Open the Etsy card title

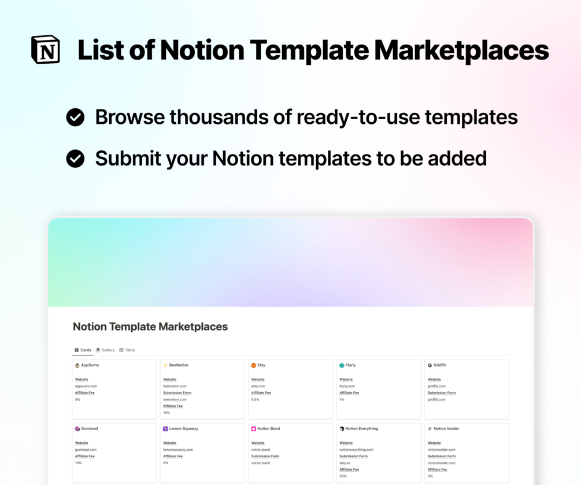(261, 365)
